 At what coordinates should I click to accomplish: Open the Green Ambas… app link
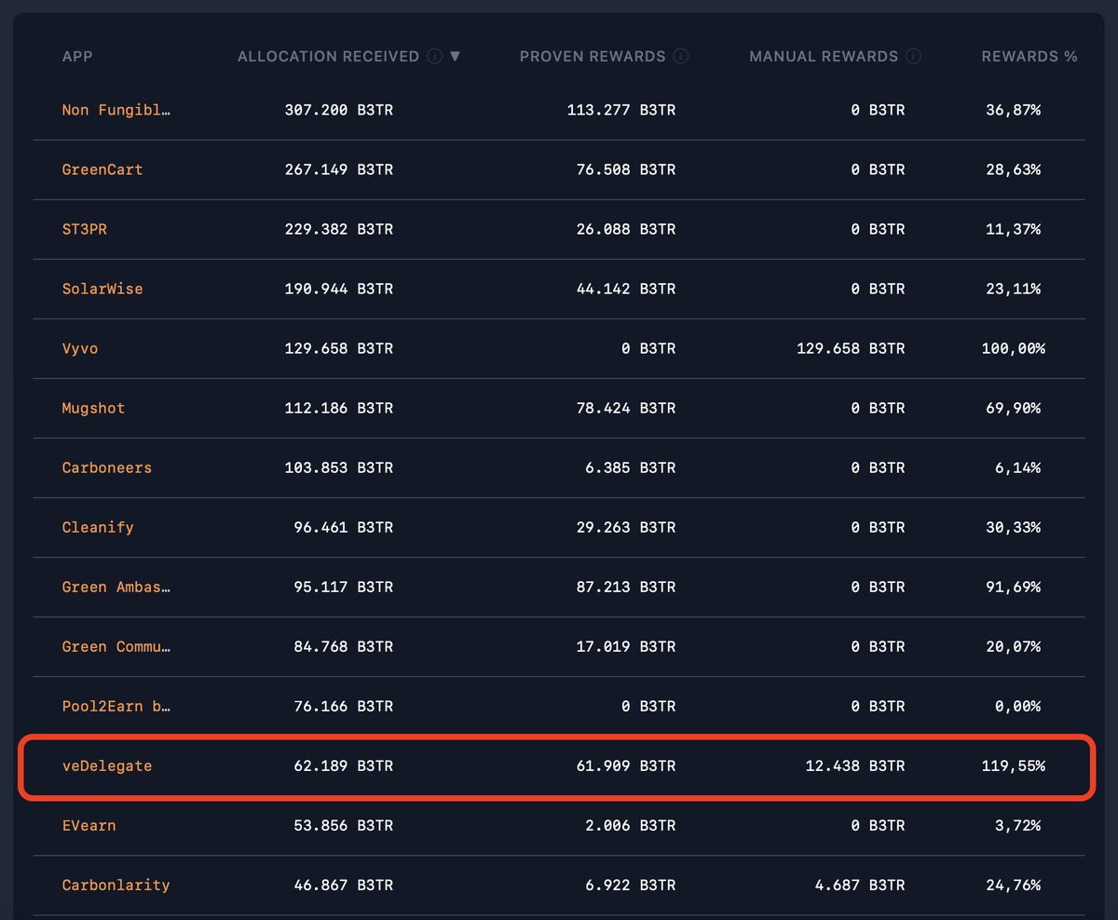116,587
